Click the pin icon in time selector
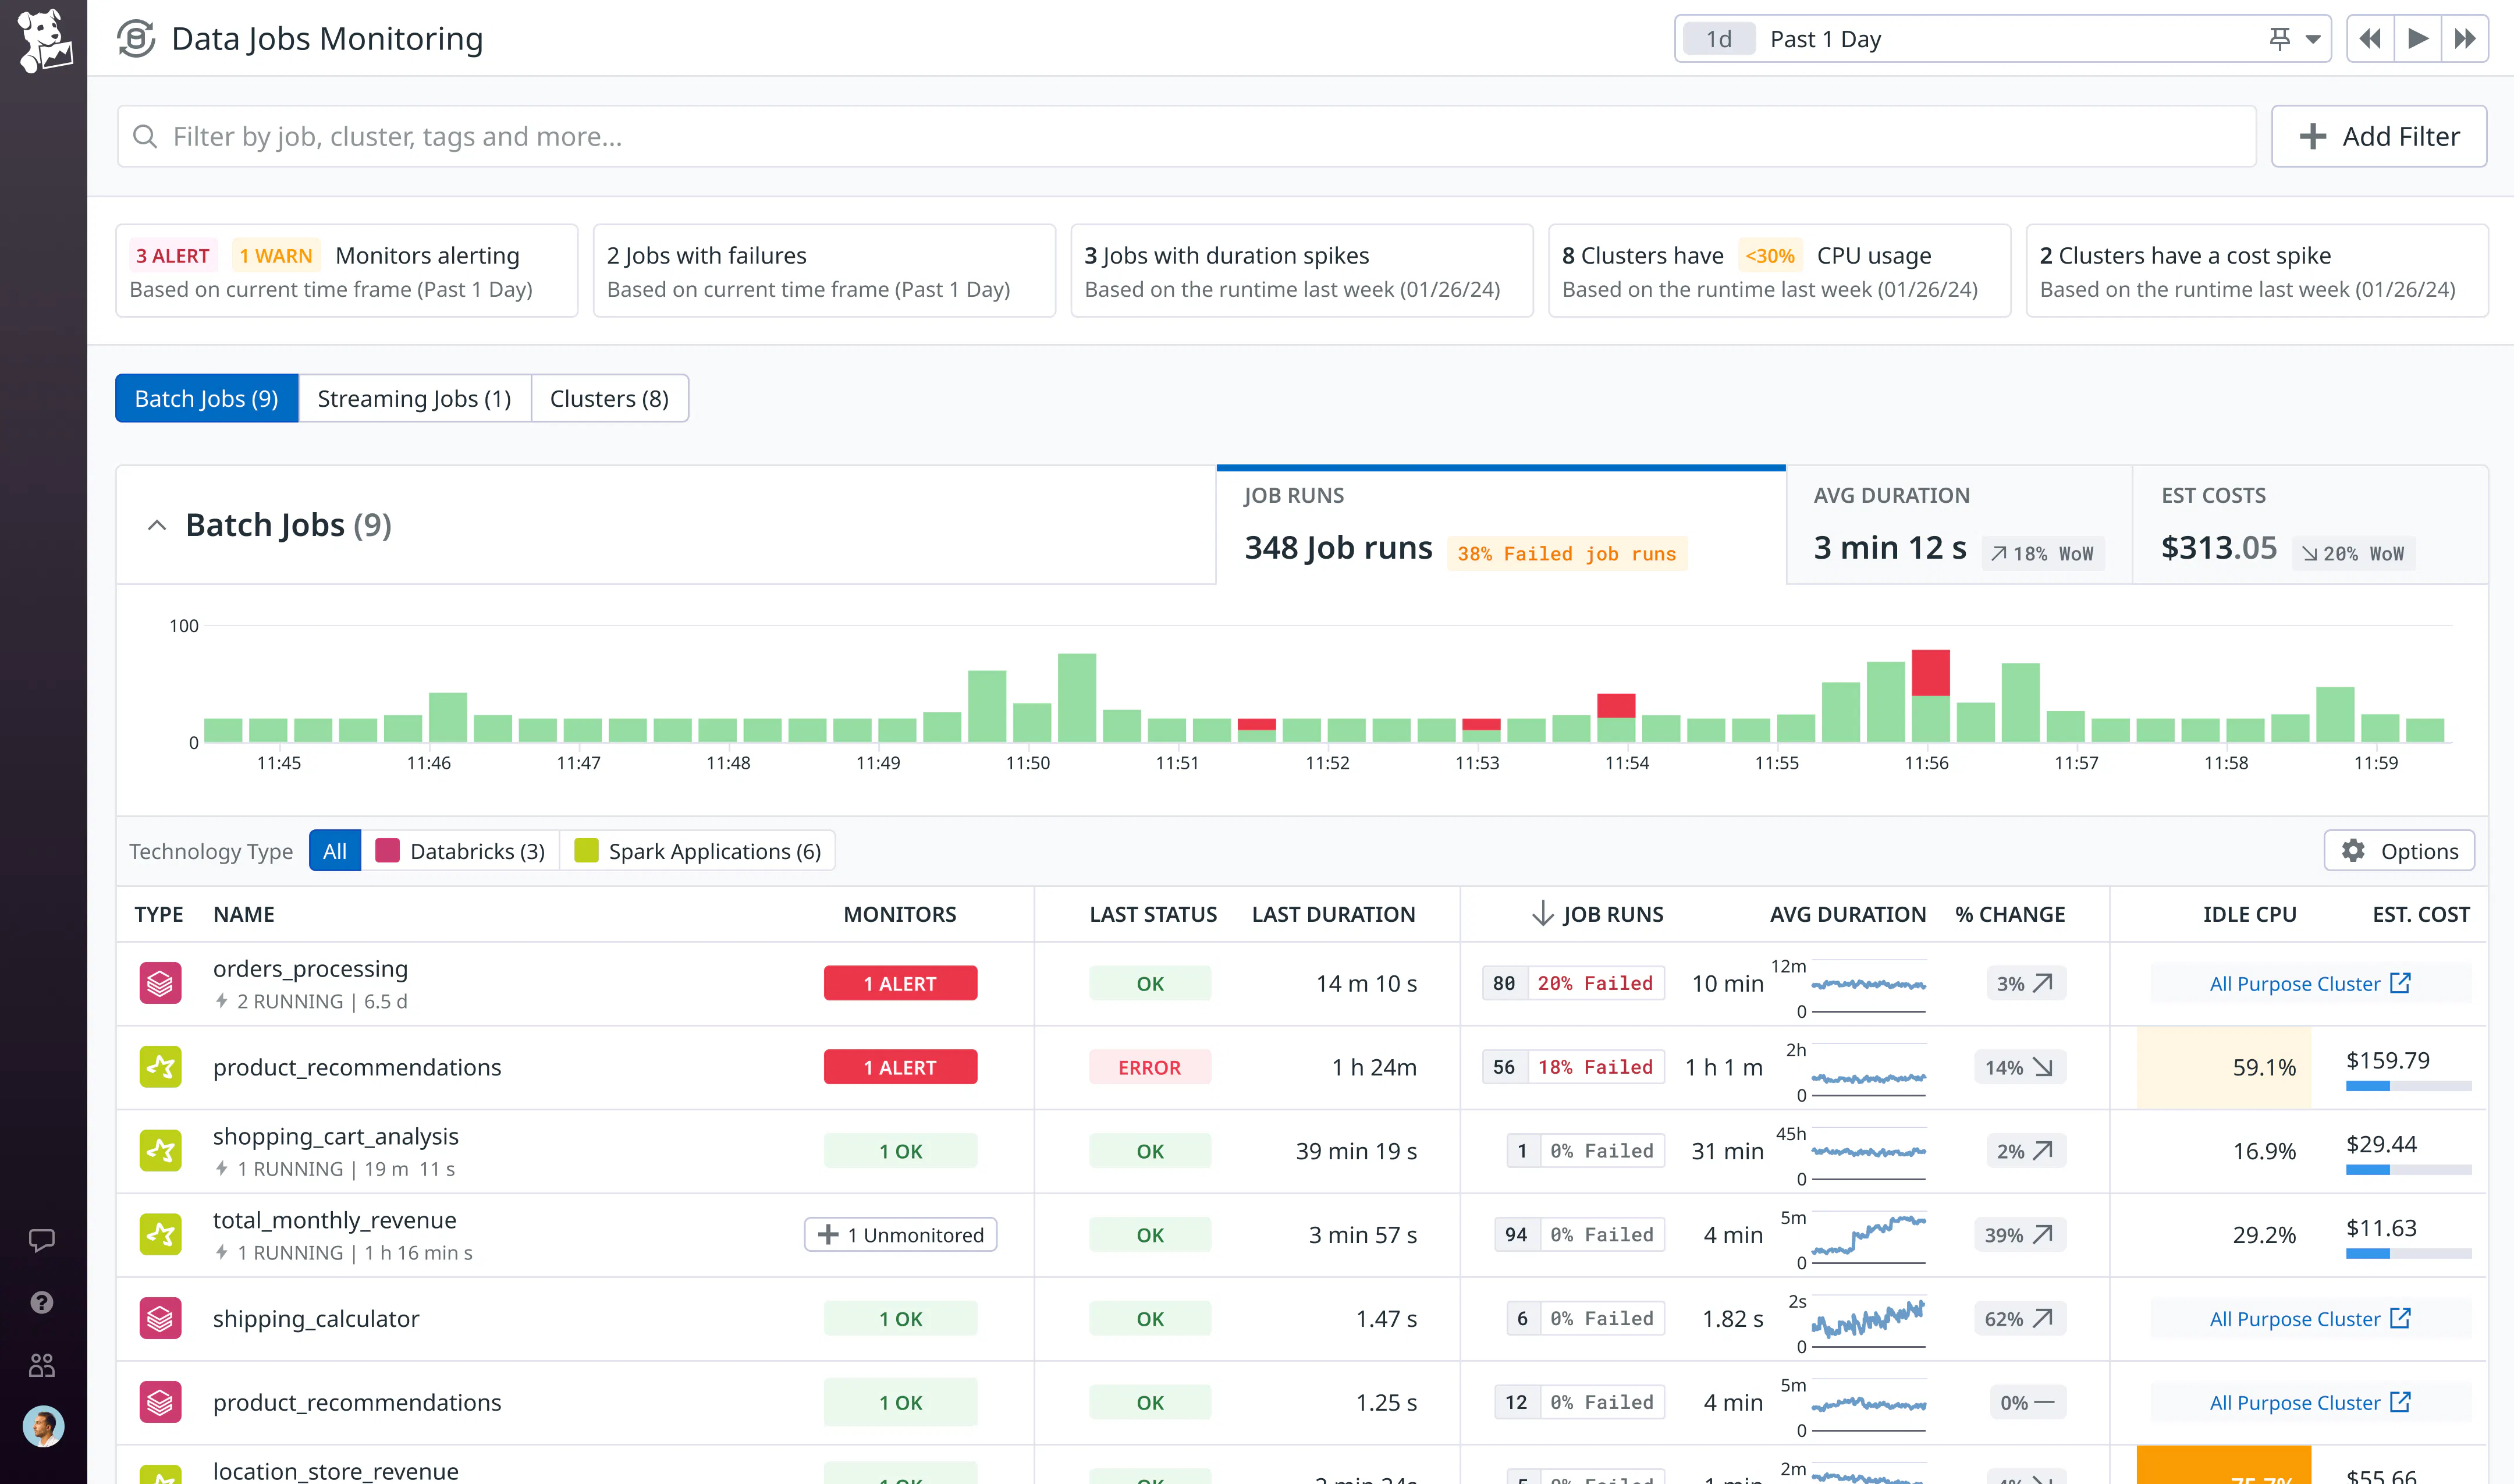This screenshot has height=1484, width=2514. click(2279, 39)
